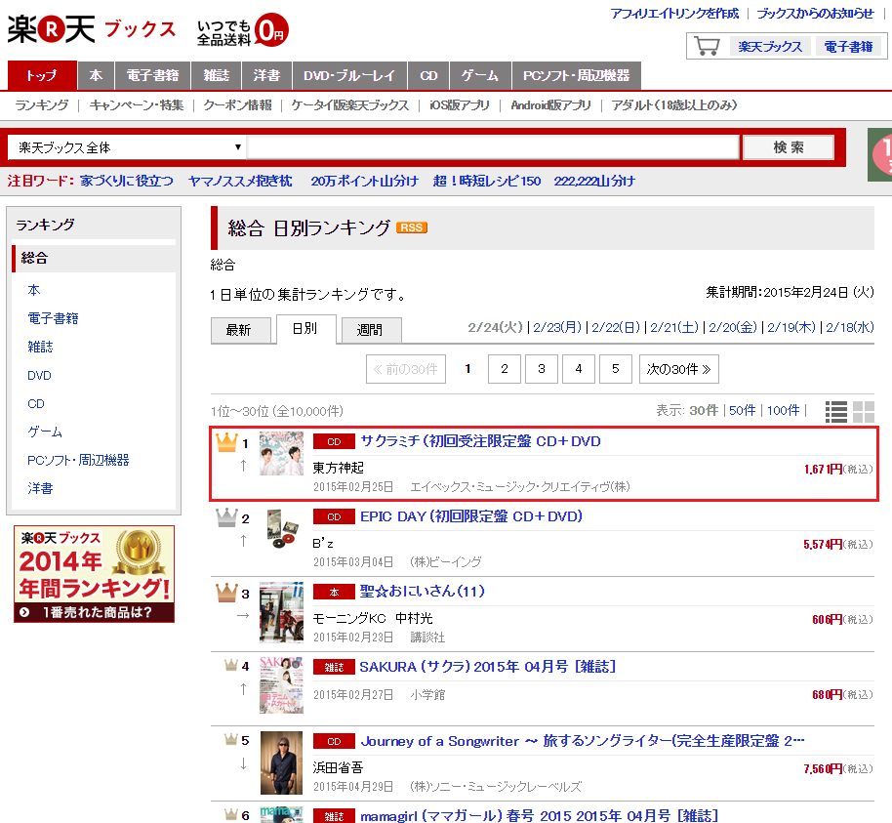
Task: Switch to list view layout icon
Action: click(836, 411)
